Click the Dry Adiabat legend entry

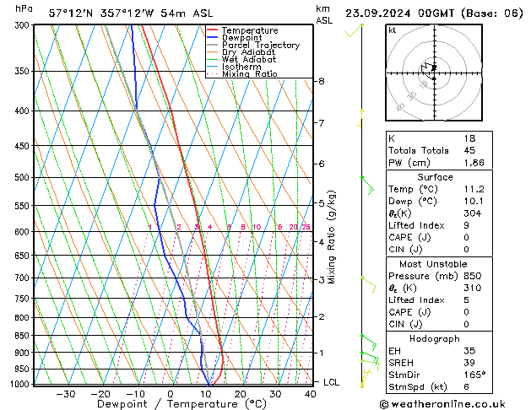click(241, 52)
